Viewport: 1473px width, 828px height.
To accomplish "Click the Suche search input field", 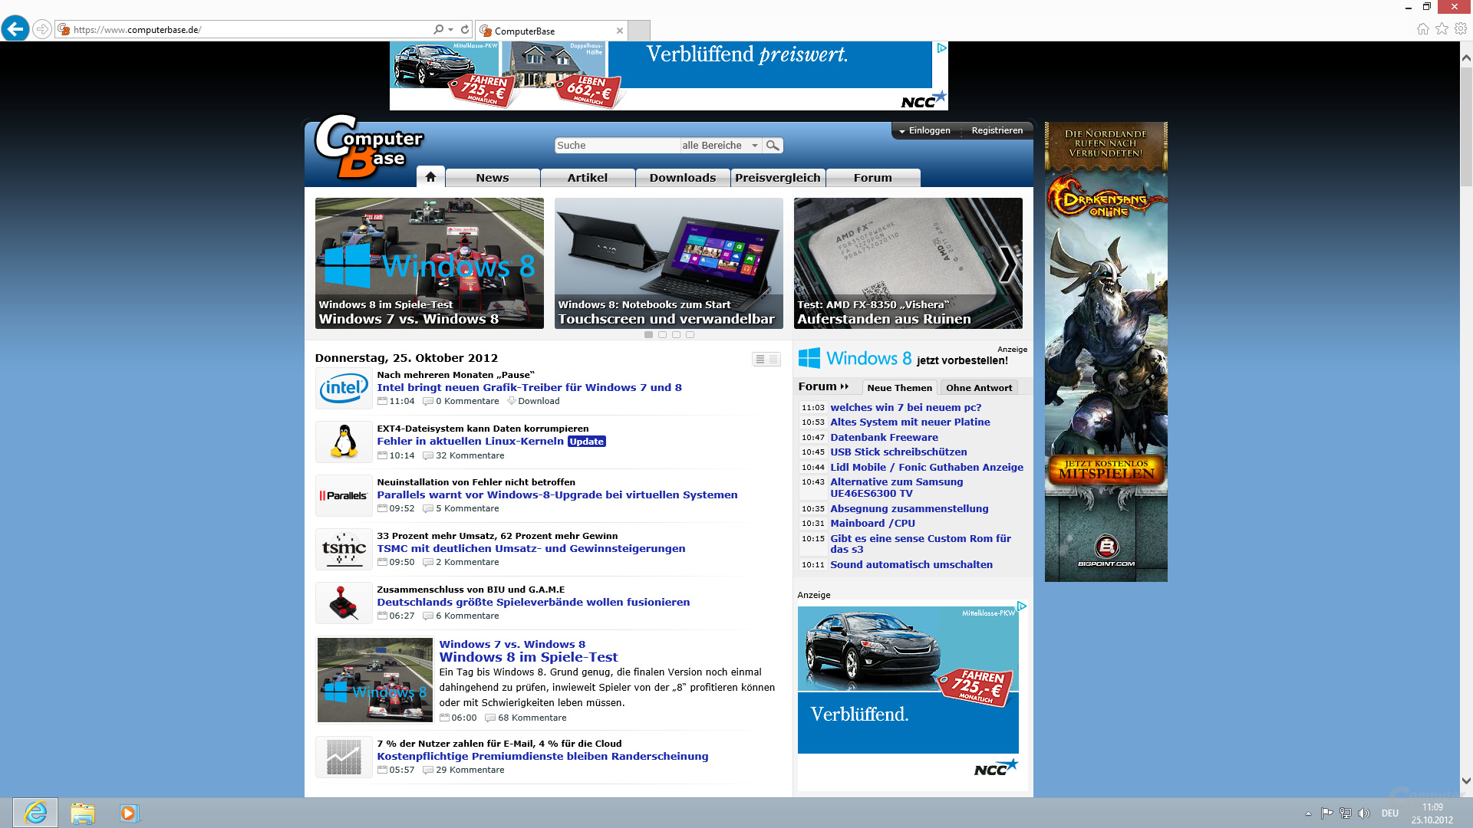I will point(617,146).
